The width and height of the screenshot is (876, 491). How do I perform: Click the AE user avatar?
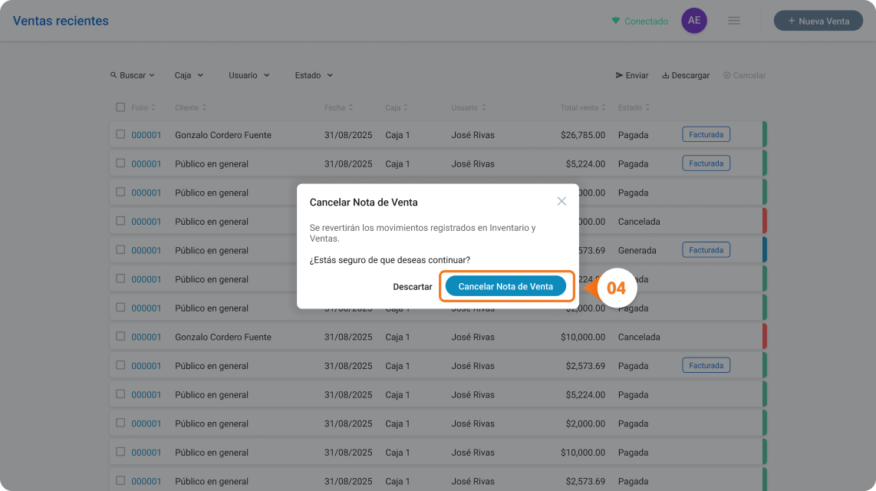point(694,21)
